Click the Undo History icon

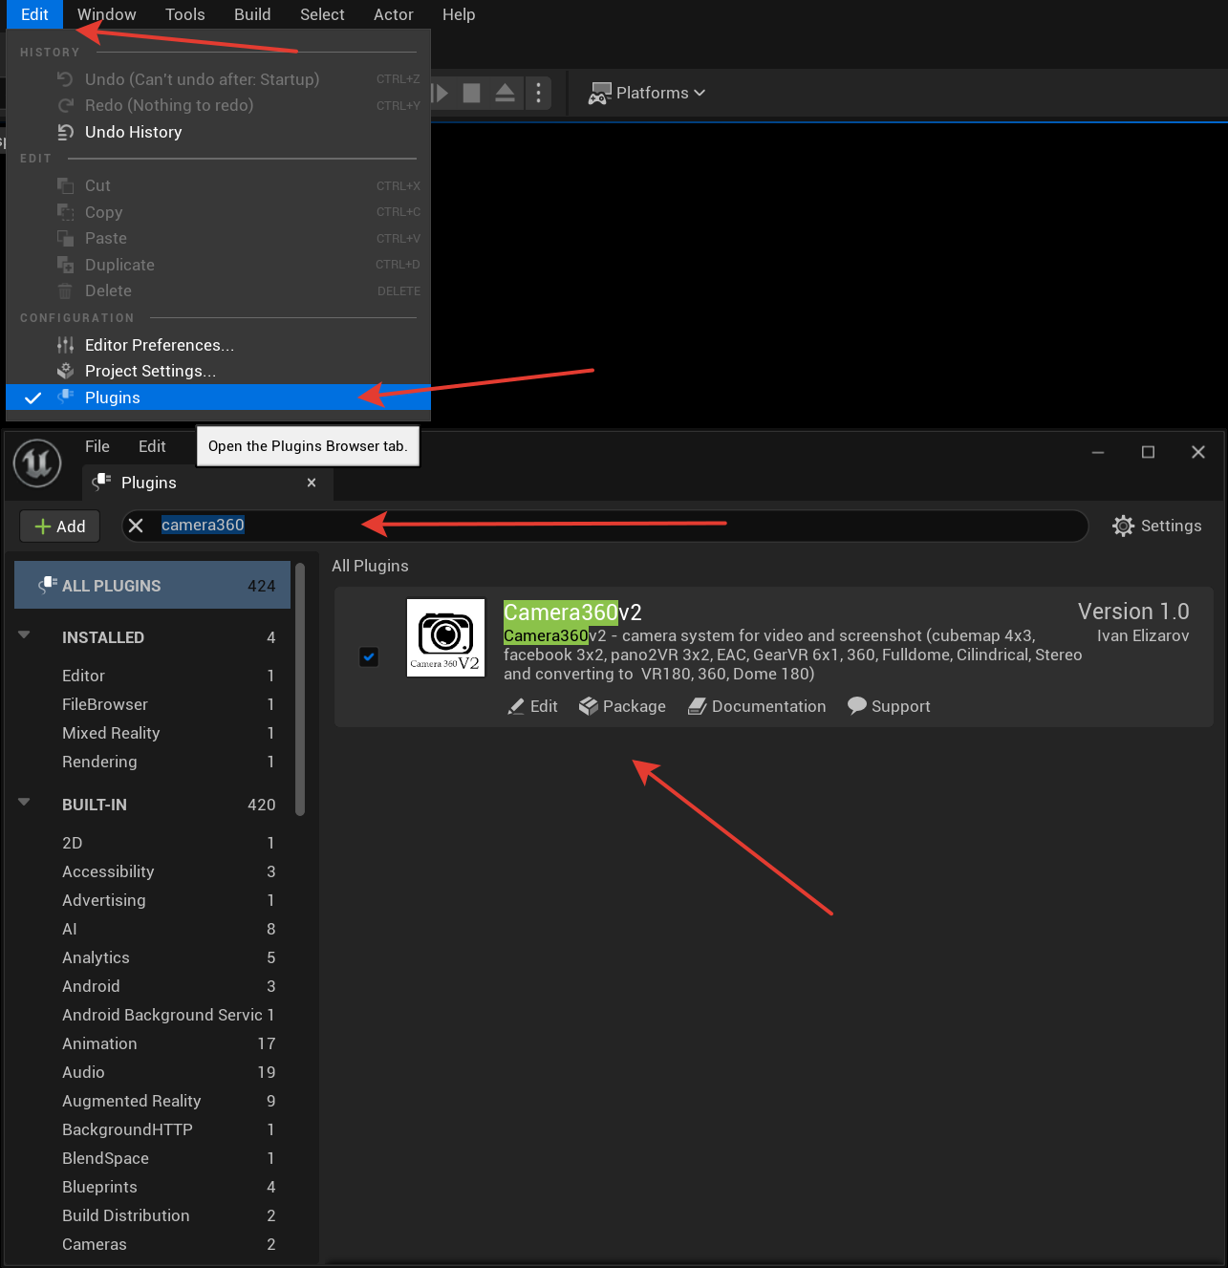tap(65, 132)
